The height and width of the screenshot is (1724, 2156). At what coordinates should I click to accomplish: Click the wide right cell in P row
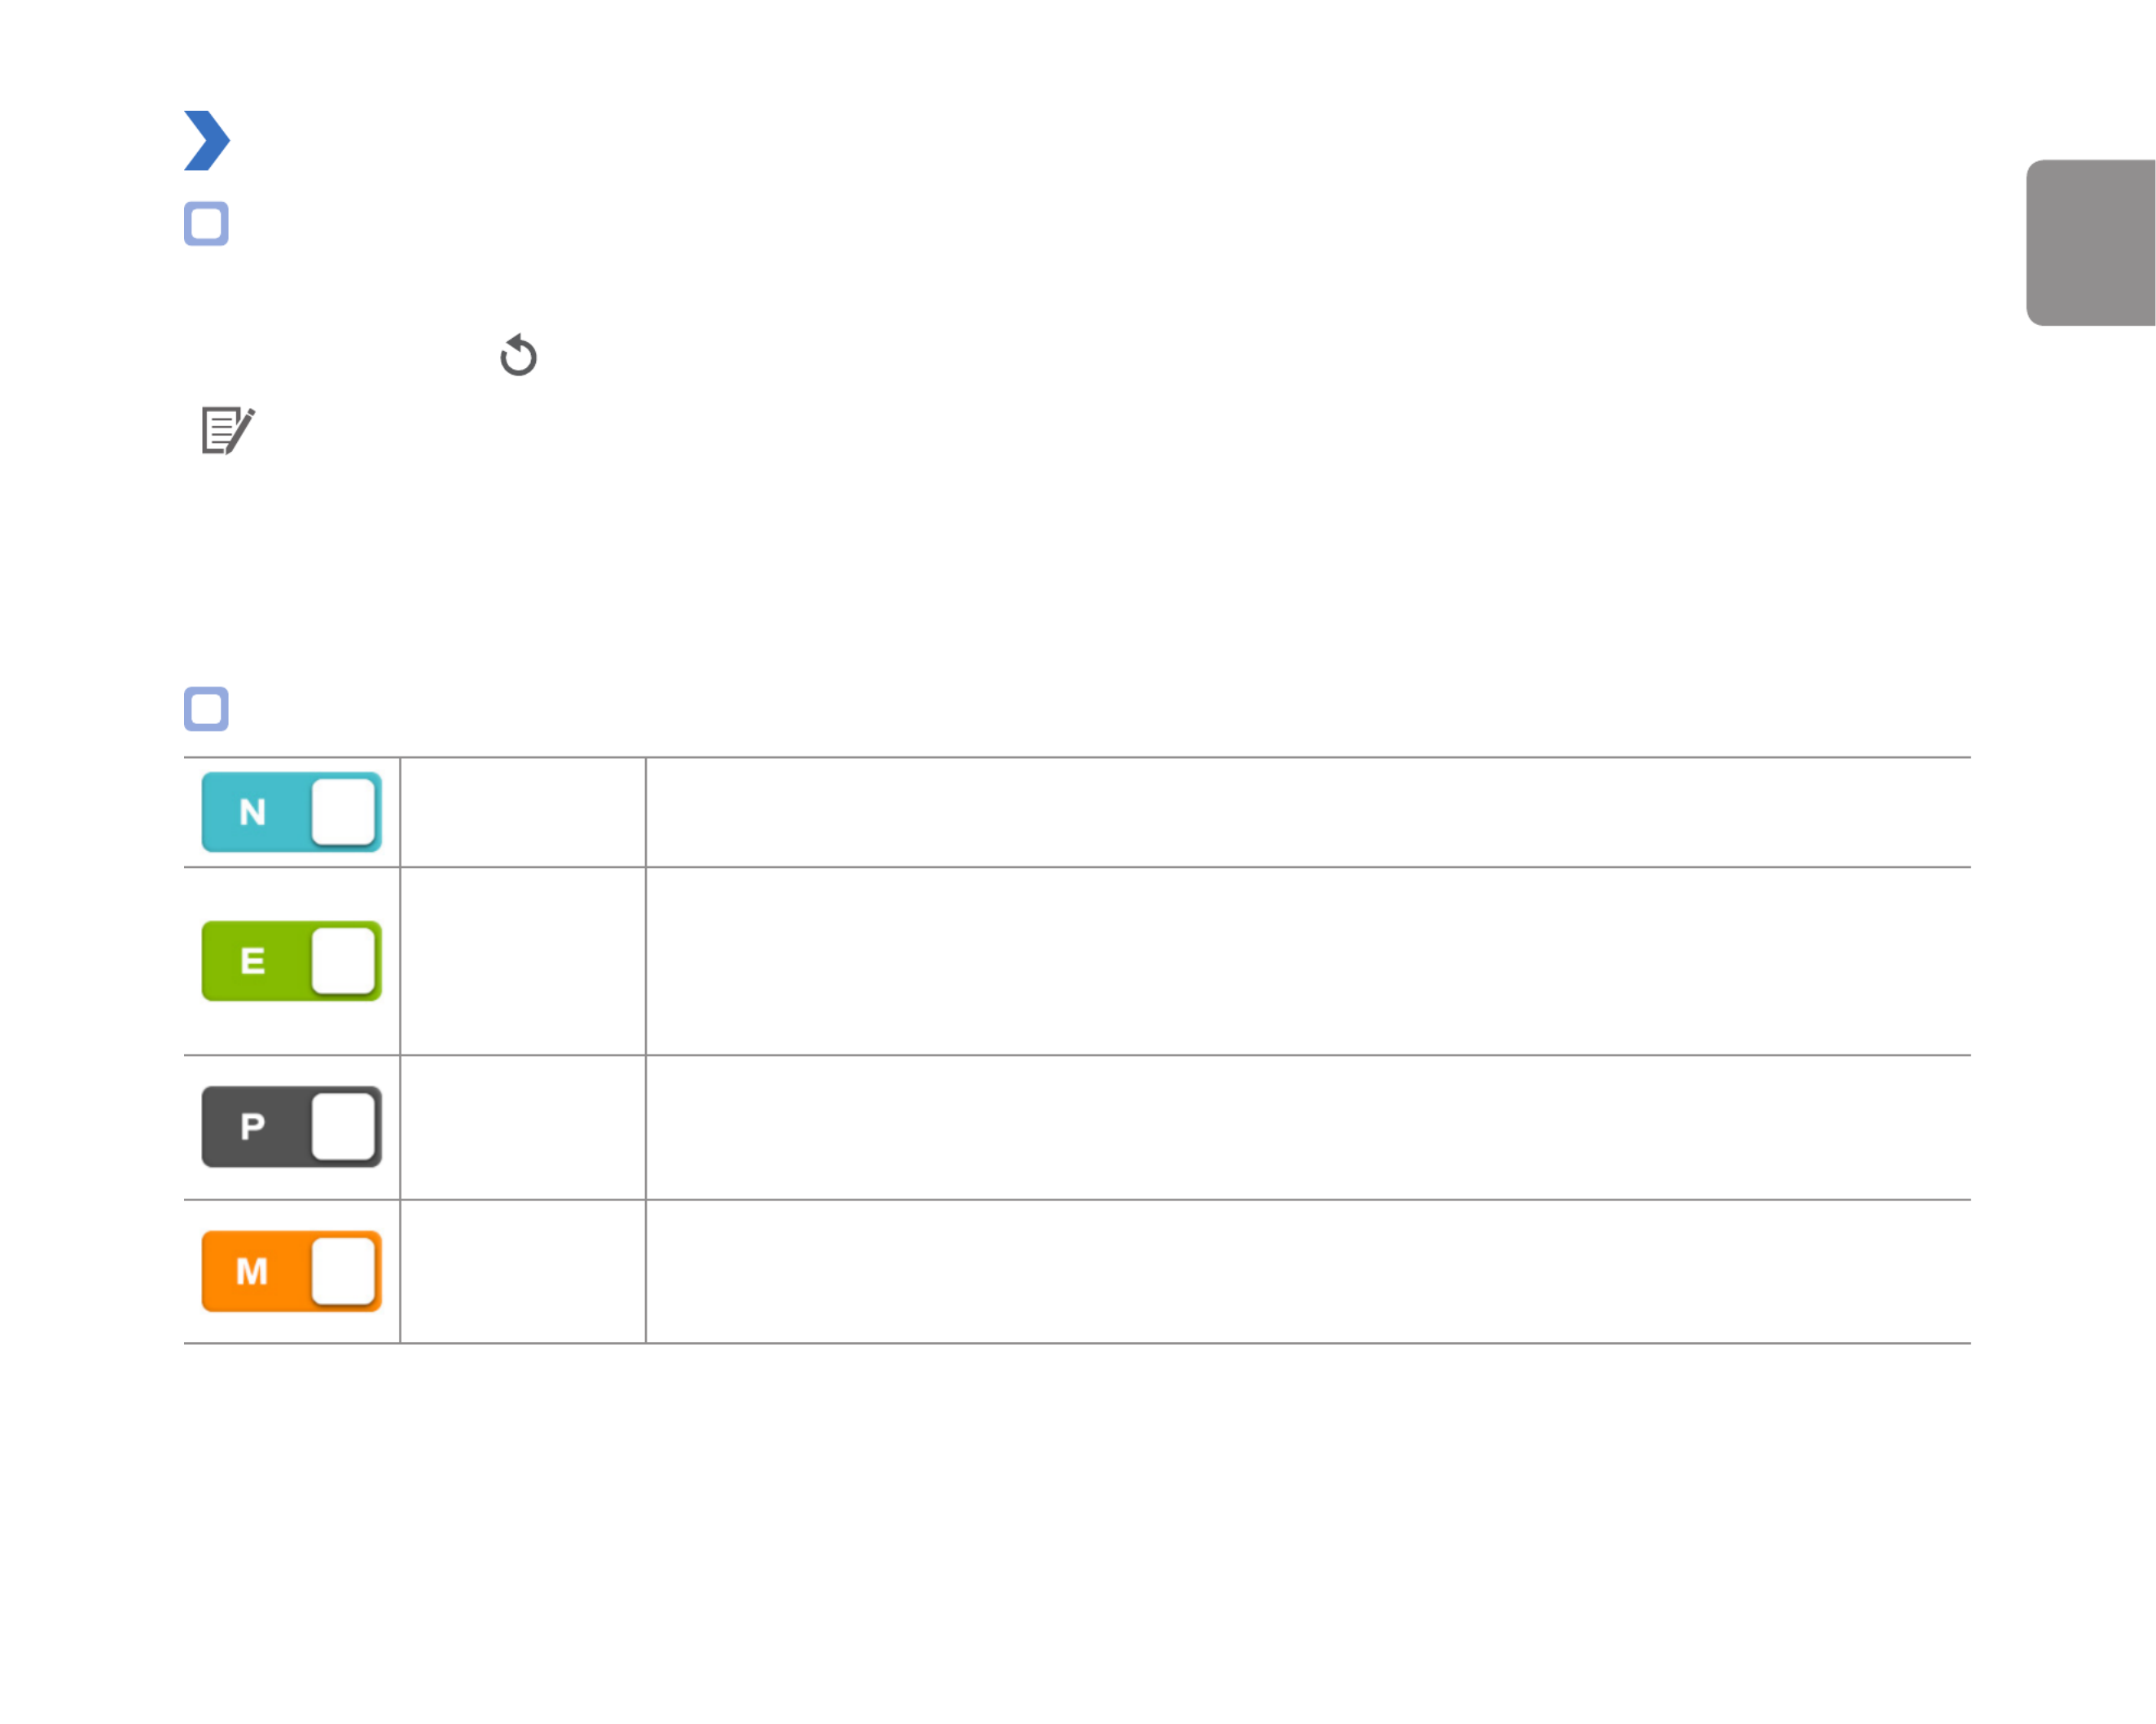1308,1127
